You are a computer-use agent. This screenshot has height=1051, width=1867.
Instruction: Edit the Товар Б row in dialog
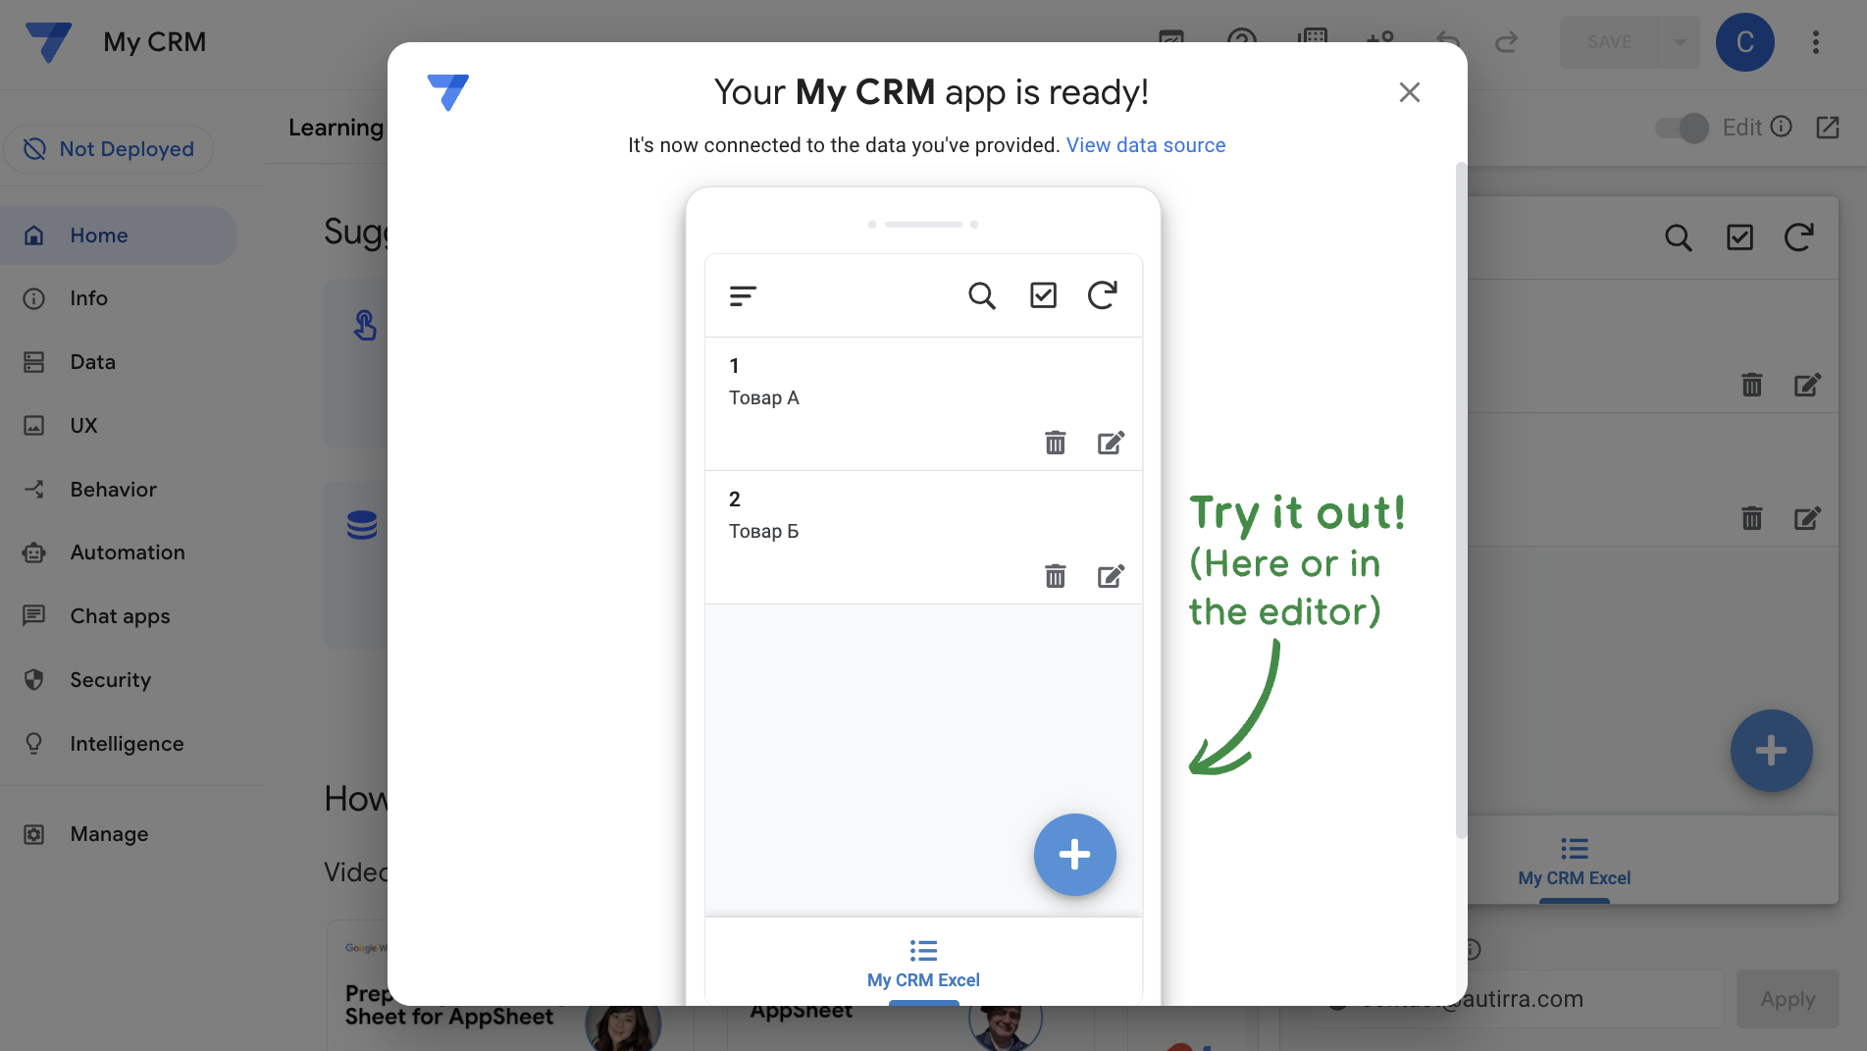(1111, 576)
